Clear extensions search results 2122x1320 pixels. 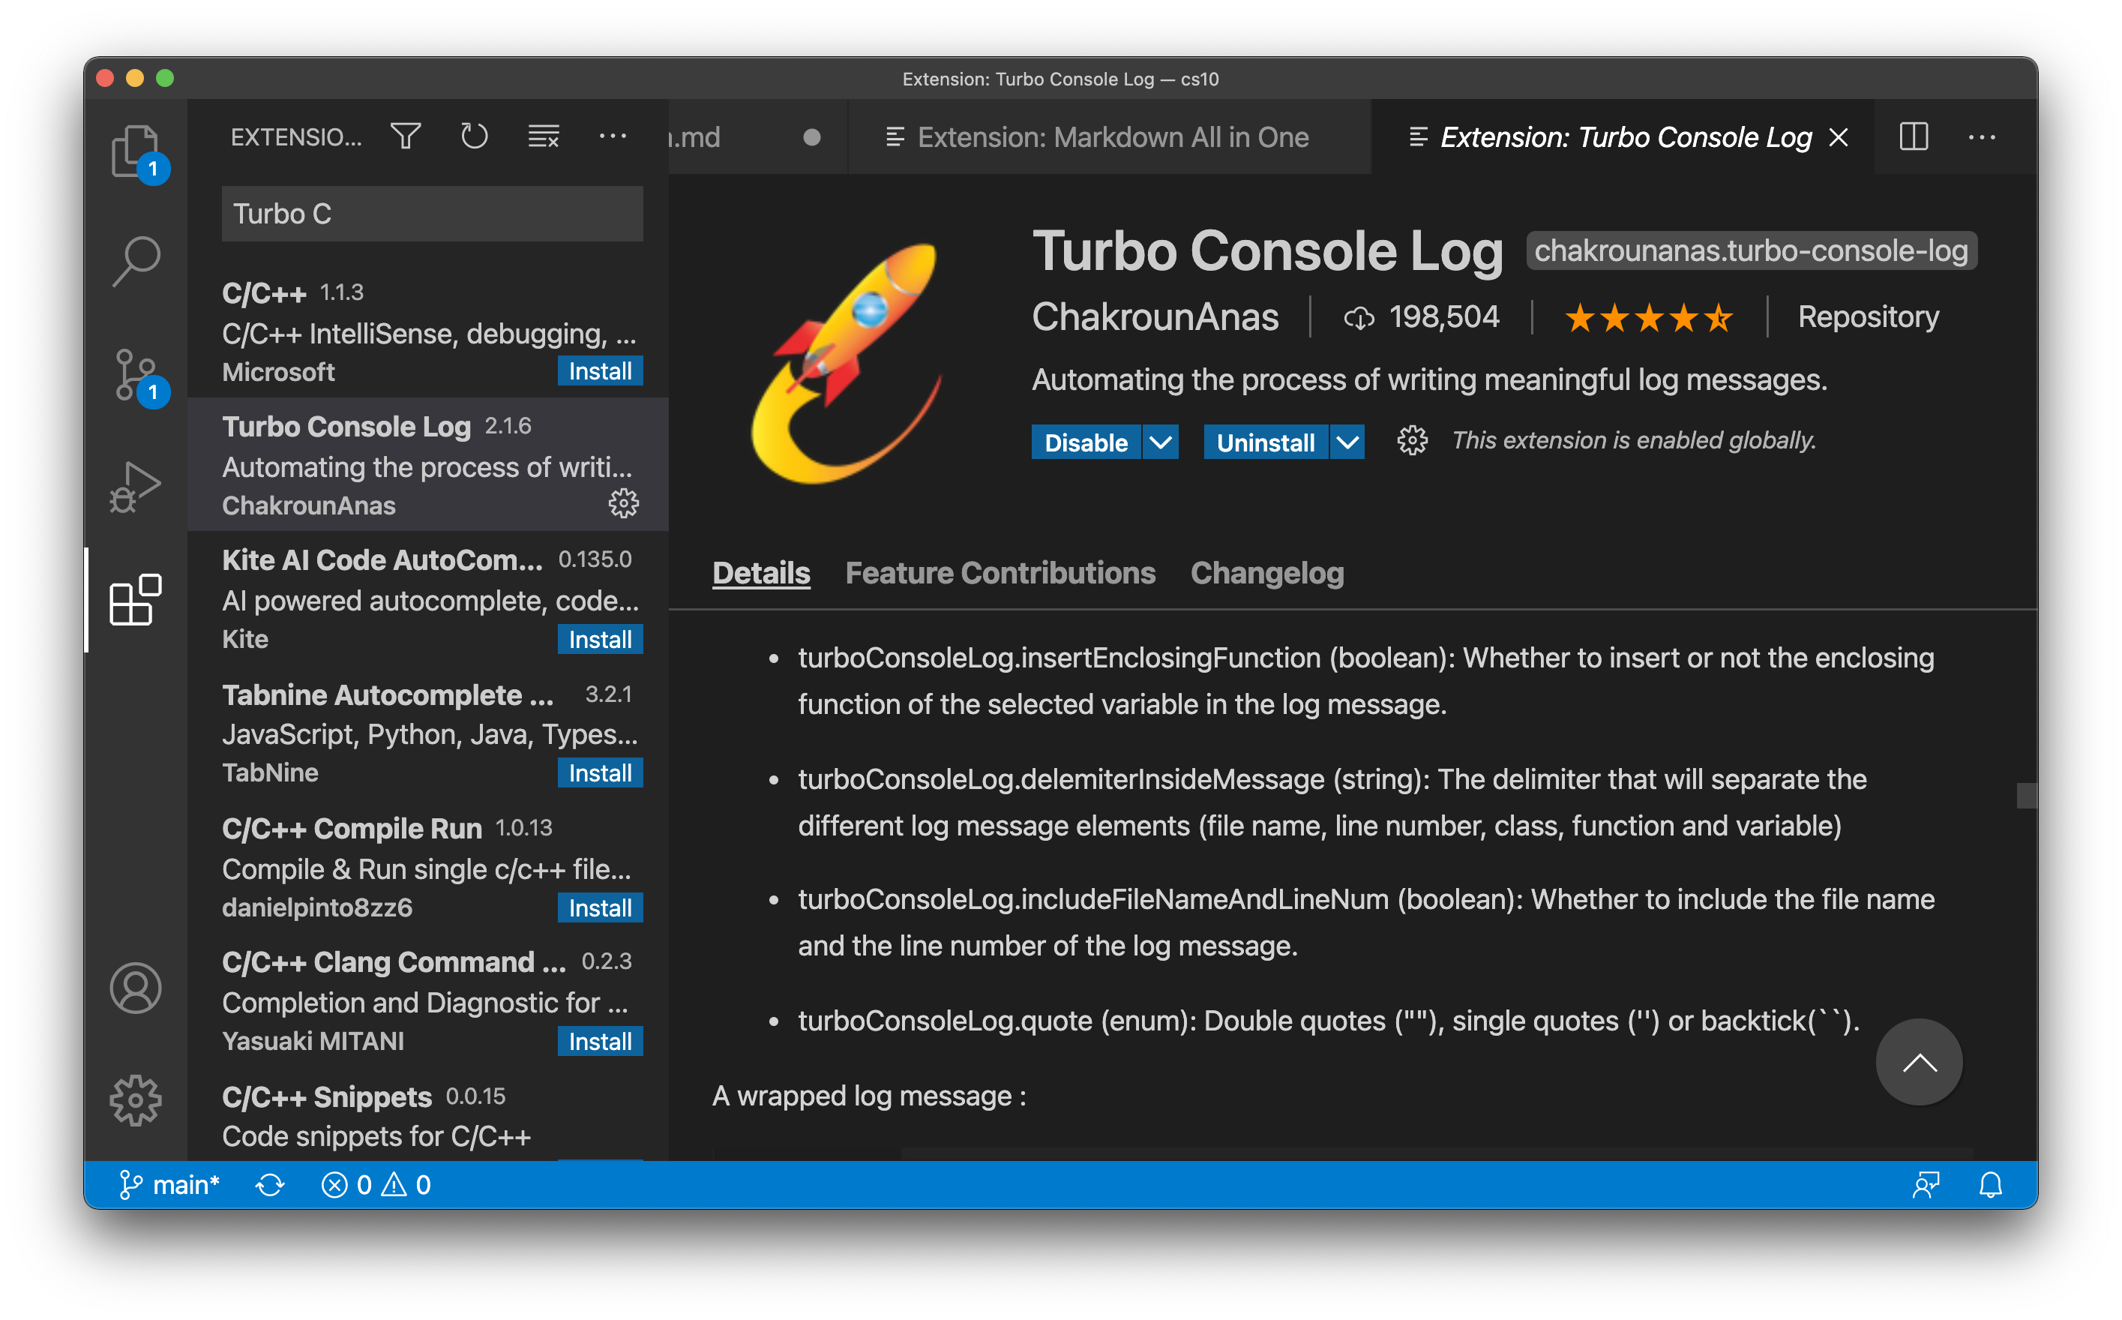click(544, 136)
